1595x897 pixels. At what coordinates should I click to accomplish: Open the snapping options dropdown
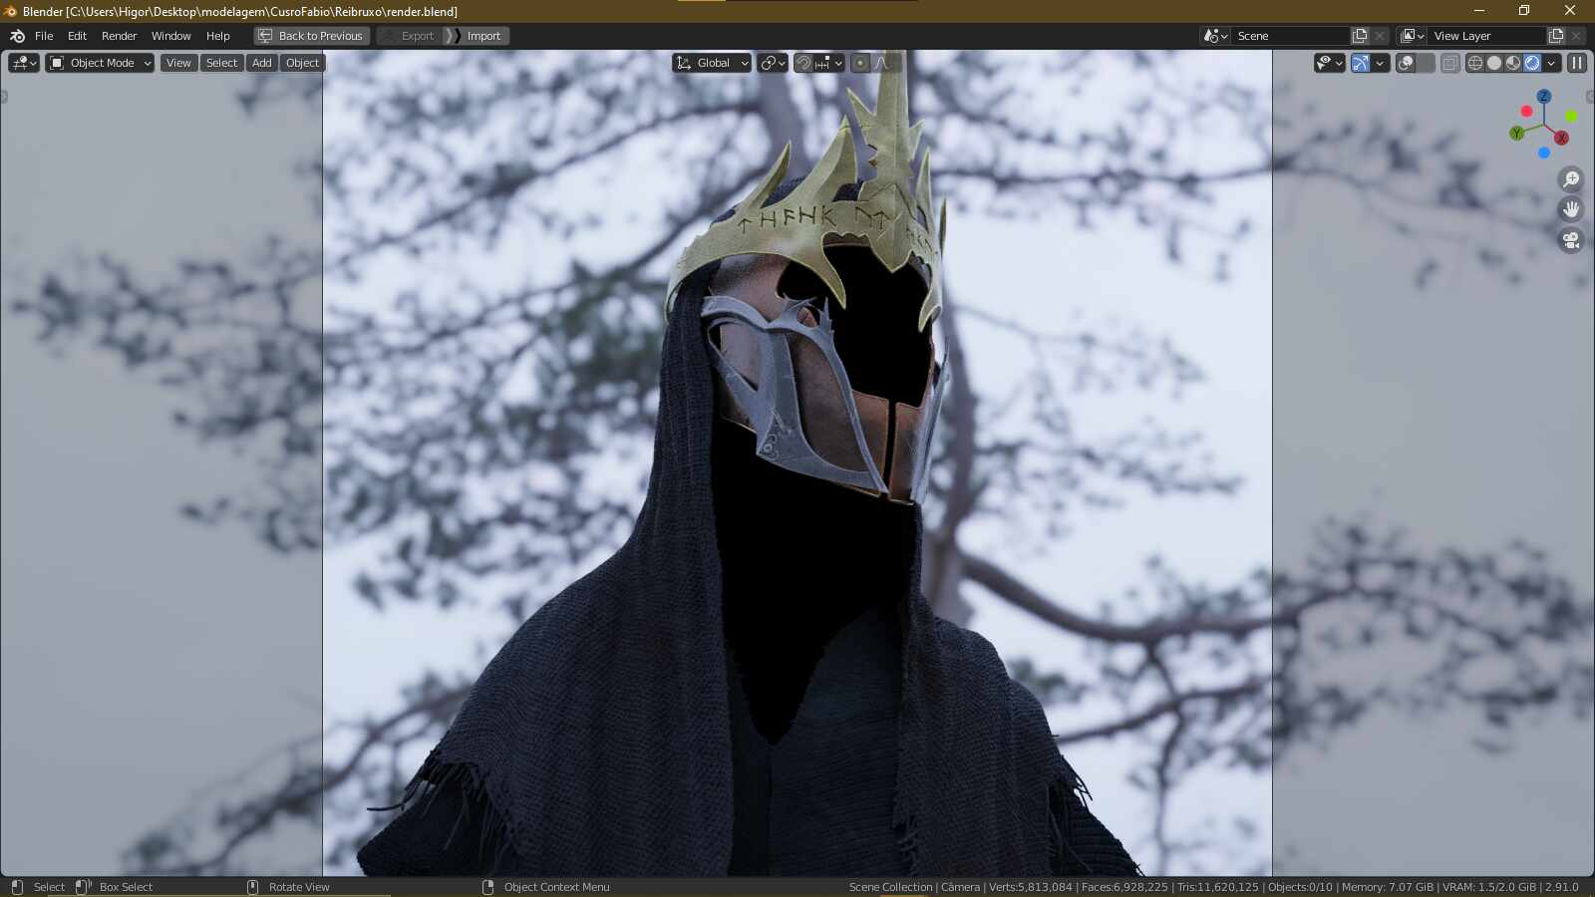point(828,63)
